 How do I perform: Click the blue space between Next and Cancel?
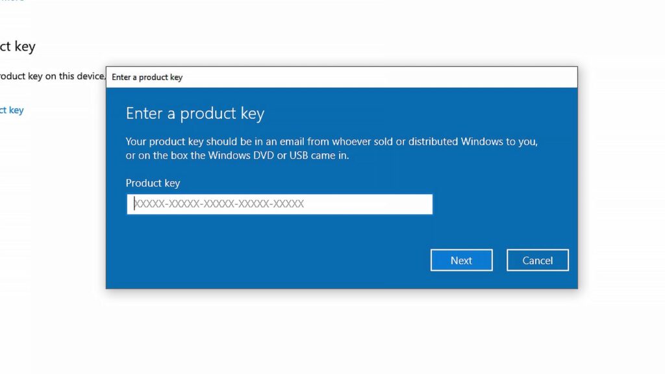tap(499, 260)
